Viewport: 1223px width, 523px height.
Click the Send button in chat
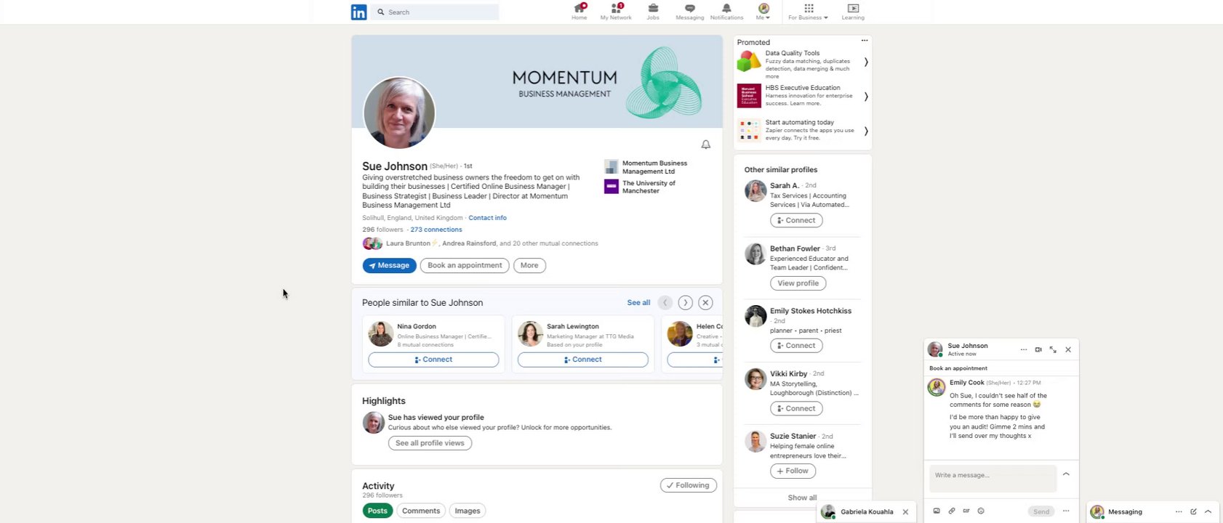[x=1041, y=511]
